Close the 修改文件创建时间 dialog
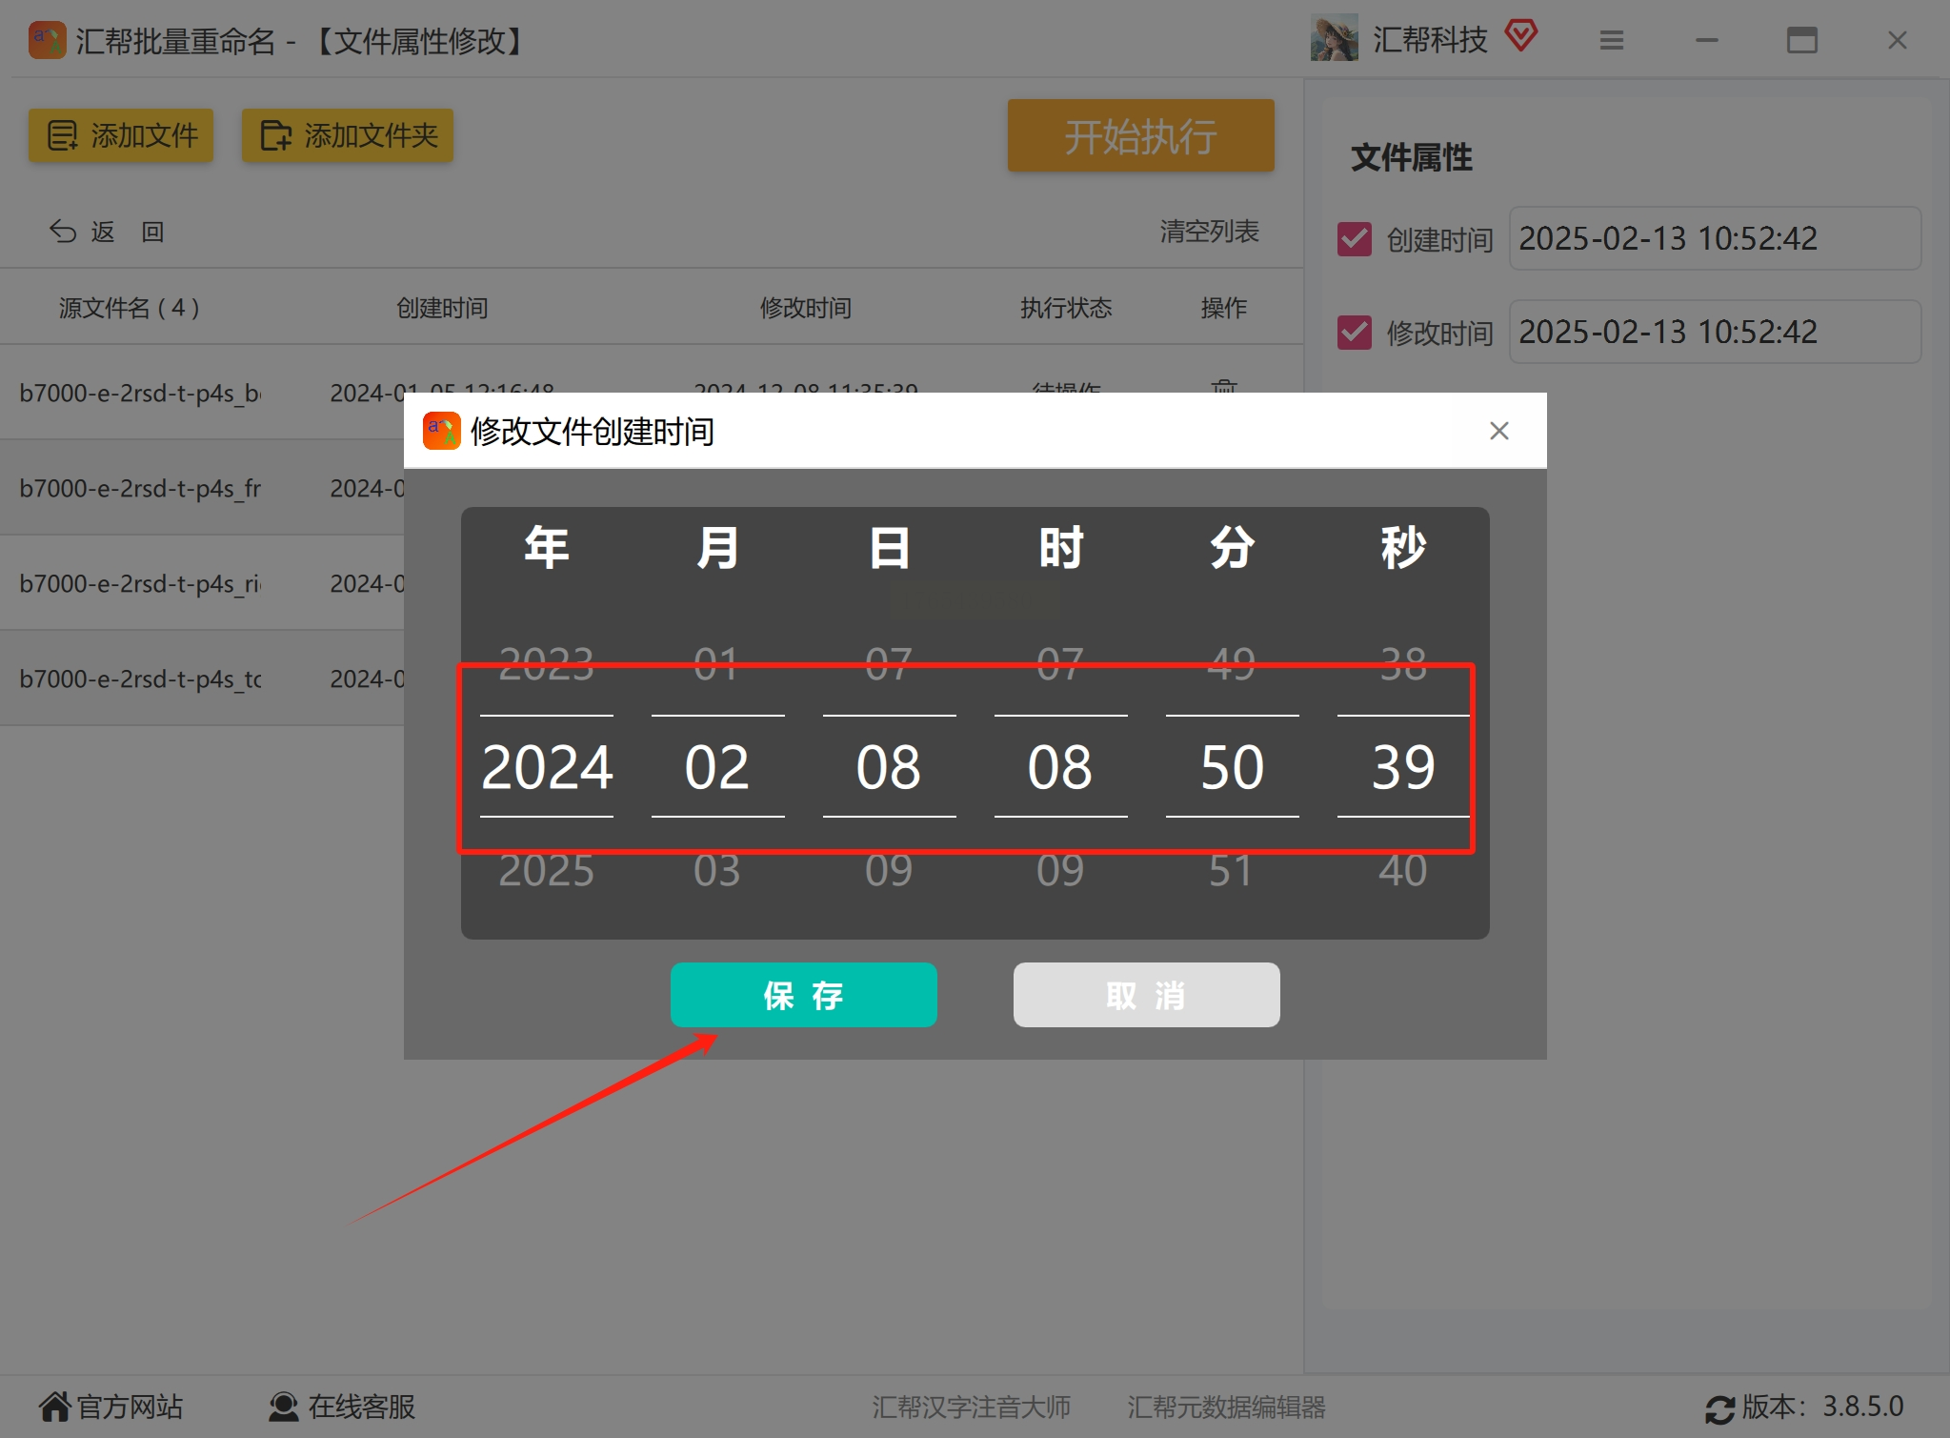1950x1438 pixels. 1498,431
